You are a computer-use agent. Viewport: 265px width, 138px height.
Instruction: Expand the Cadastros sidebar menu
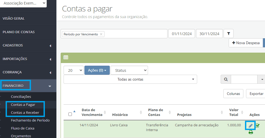[x=28, y=45]
